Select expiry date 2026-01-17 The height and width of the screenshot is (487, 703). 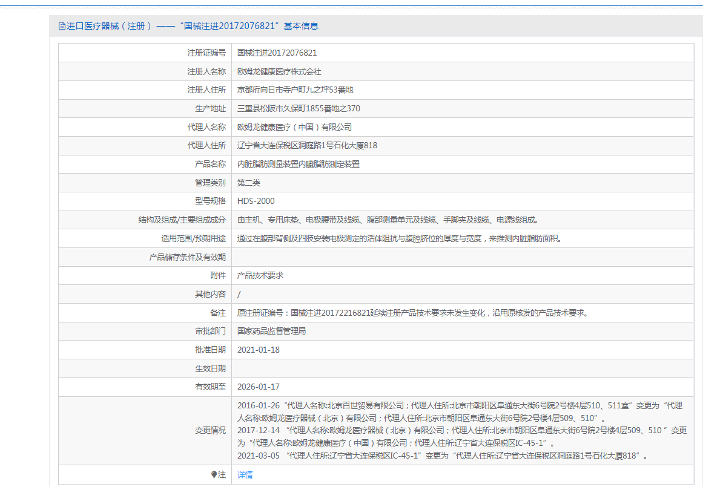click(x=259, y=387)
